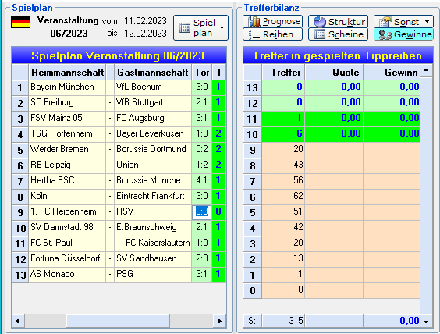Viewport: 440px width, 334px height.
Task: Click the tip result 0 for Heidenheim
Action: click(x=218, y=211)
